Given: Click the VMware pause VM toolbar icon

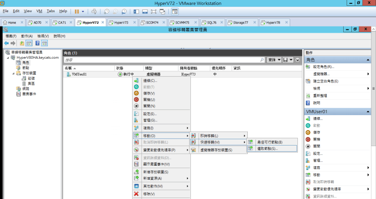Looking at the screenshot, I should [77, 11].
